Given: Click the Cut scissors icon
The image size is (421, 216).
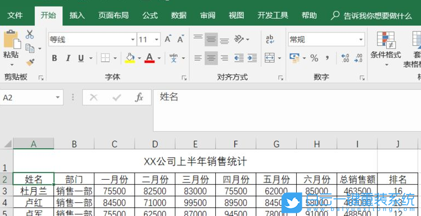Looking at the screenshot, I should coord(30,34).
